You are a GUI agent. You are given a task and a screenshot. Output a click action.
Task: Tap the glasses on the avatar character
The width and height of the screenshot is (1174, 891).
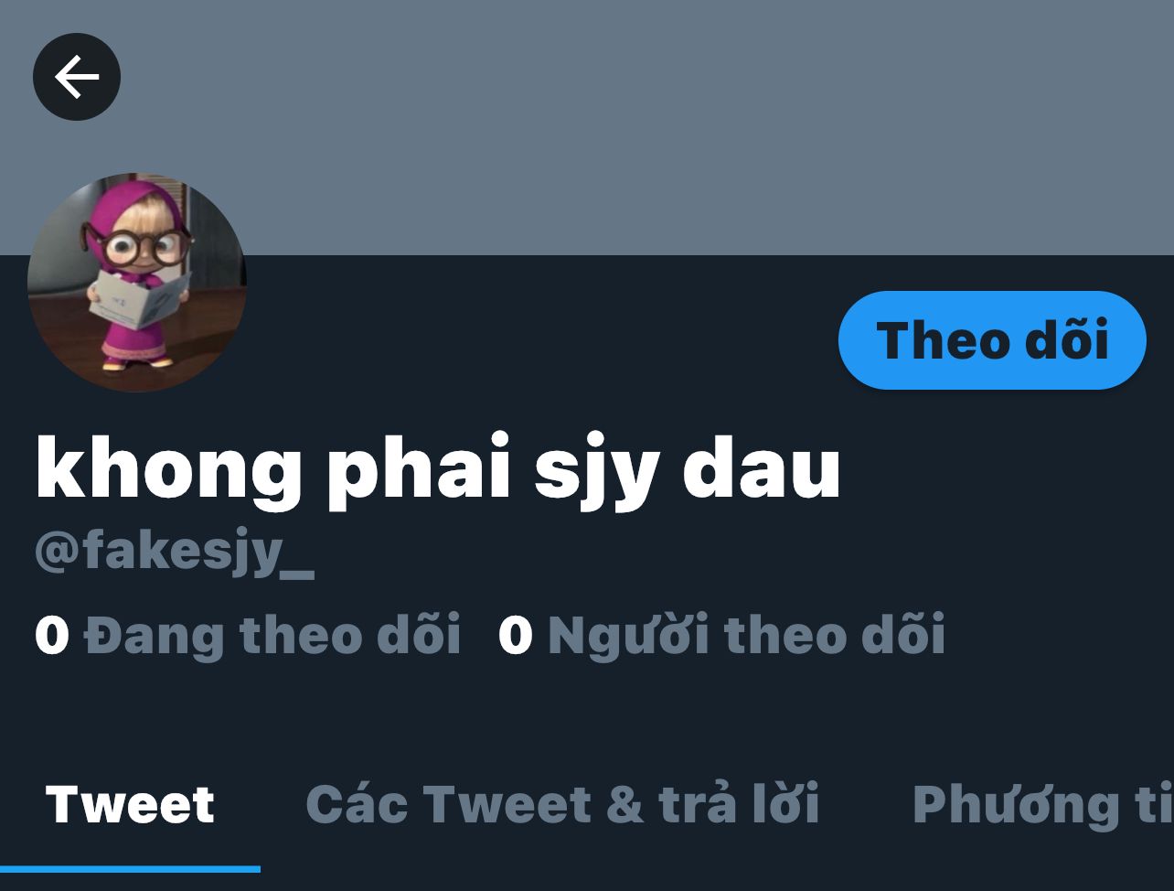click(148, 244)
